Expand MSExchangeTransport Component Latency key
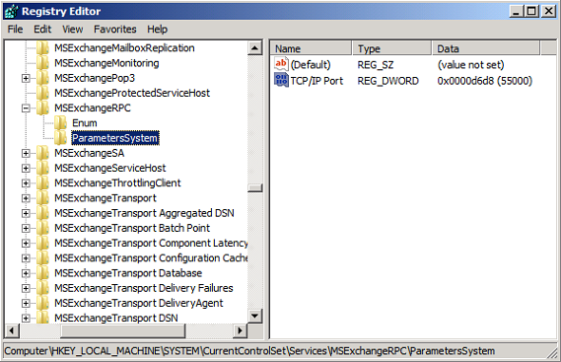 (26, 243)
